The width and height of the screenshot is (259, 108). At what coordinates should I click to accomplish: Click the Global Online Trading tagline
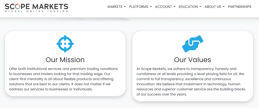click(36, 11)
